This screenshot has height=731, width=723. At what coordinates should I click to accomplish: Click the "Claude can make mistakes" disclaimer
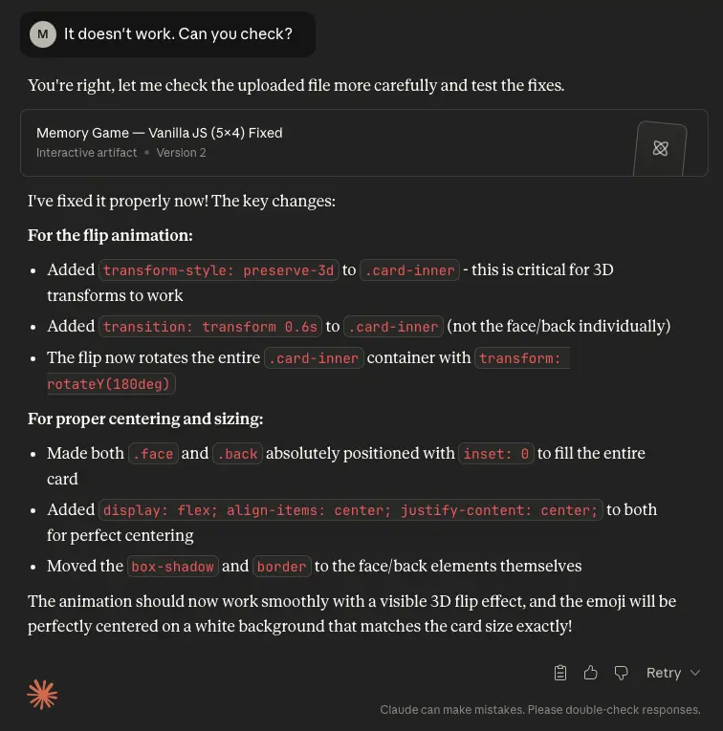coord(539,710)
